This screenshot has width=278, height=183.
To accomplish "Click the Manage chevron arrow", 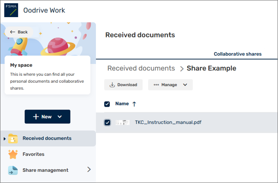I will pyautogui.click(x=185, y=85).
